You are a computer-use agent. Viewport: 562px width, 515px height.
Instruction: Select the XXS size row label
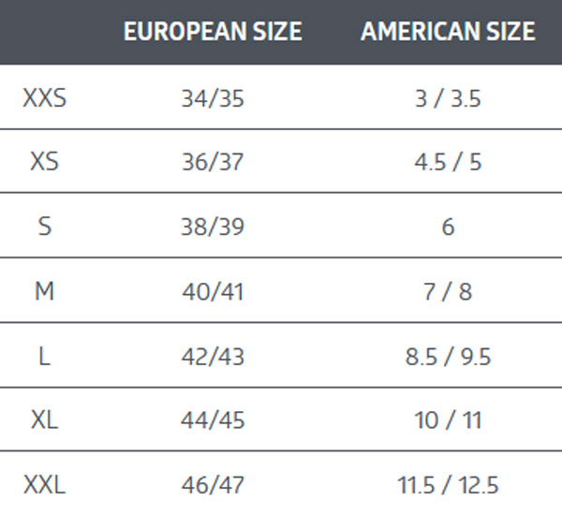45,97
